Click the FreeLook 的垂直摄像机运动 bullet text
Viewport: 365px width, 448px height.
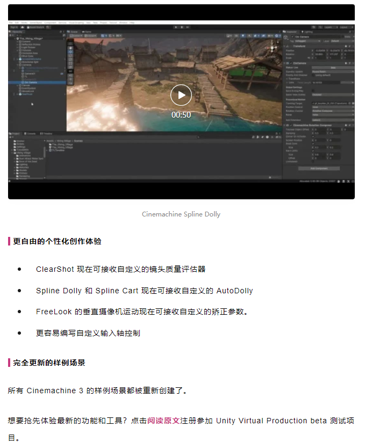click(x=142, y=312)
